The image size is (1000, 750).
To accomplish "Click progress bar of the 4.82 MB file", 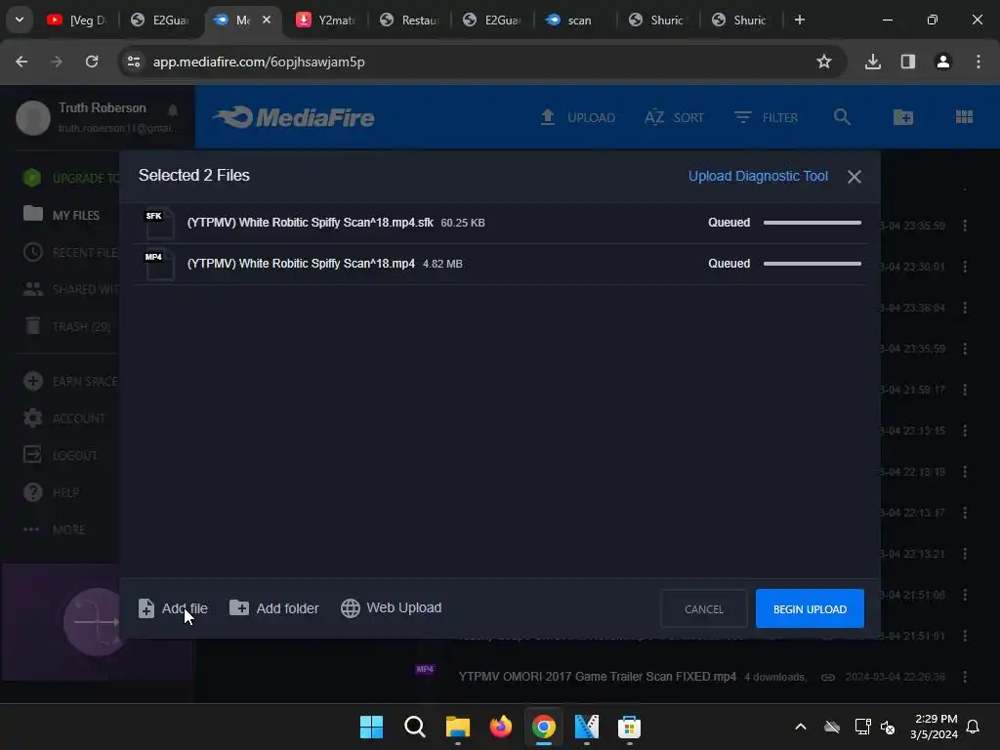I will point(812,264).
